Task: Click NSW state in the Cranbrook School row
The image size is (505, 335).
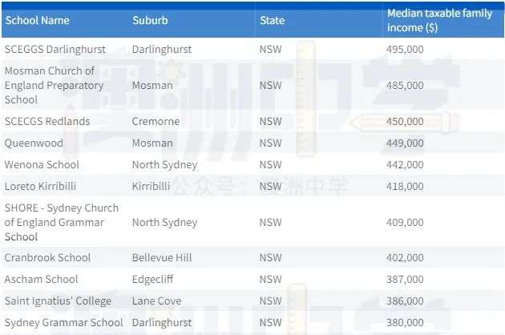Action: click(271, 257)
